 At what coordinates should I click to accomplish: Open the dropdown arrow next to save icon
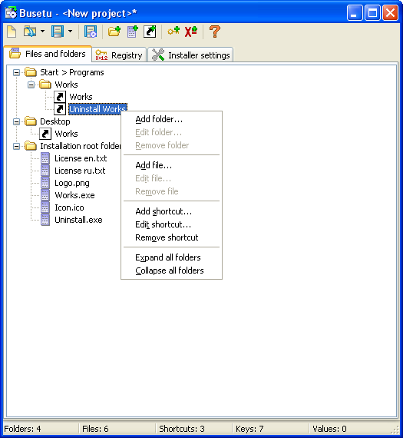71,32
